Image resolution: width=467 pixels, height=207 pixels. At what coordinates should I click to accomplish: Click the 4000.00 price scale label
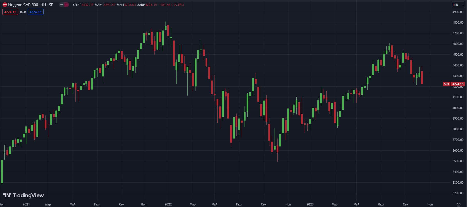pos(458,108)
